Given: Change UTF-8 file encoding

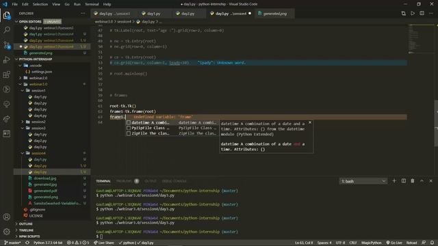Looking at the screenshot, I should 340,243.
